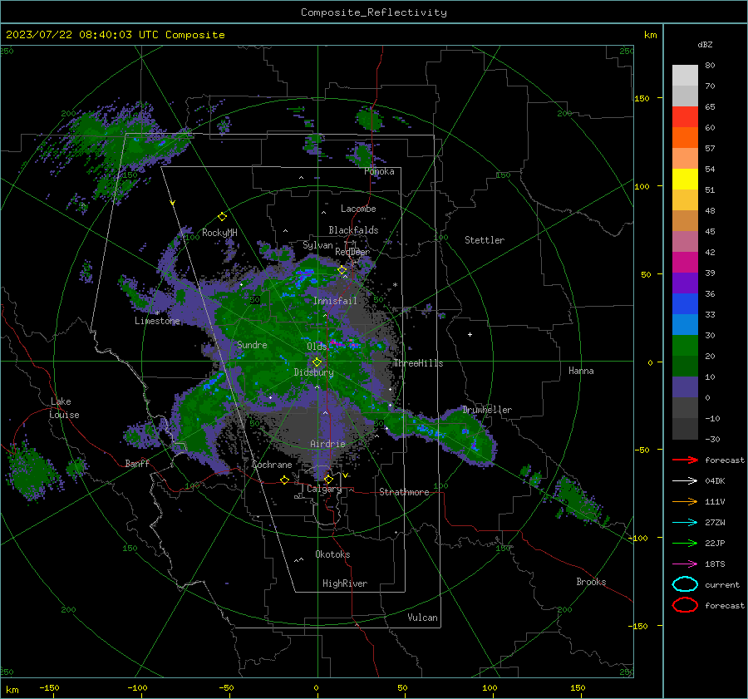
Task: Click the Airdrie map label
Action: pyautogui.click(x=327, y=444)
